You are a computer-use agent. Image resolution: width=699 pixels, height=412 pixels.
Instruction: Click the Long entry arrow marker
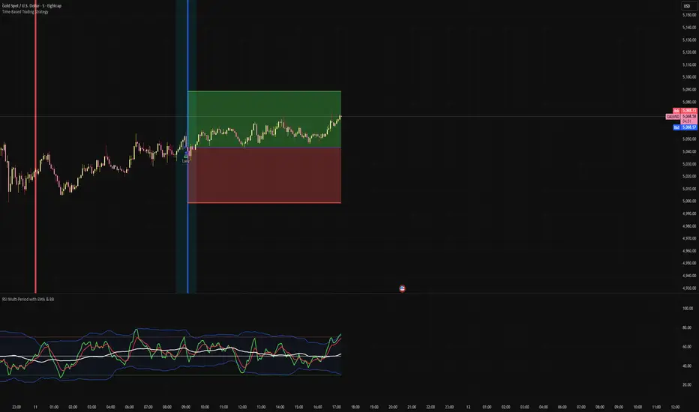[186, 156]
